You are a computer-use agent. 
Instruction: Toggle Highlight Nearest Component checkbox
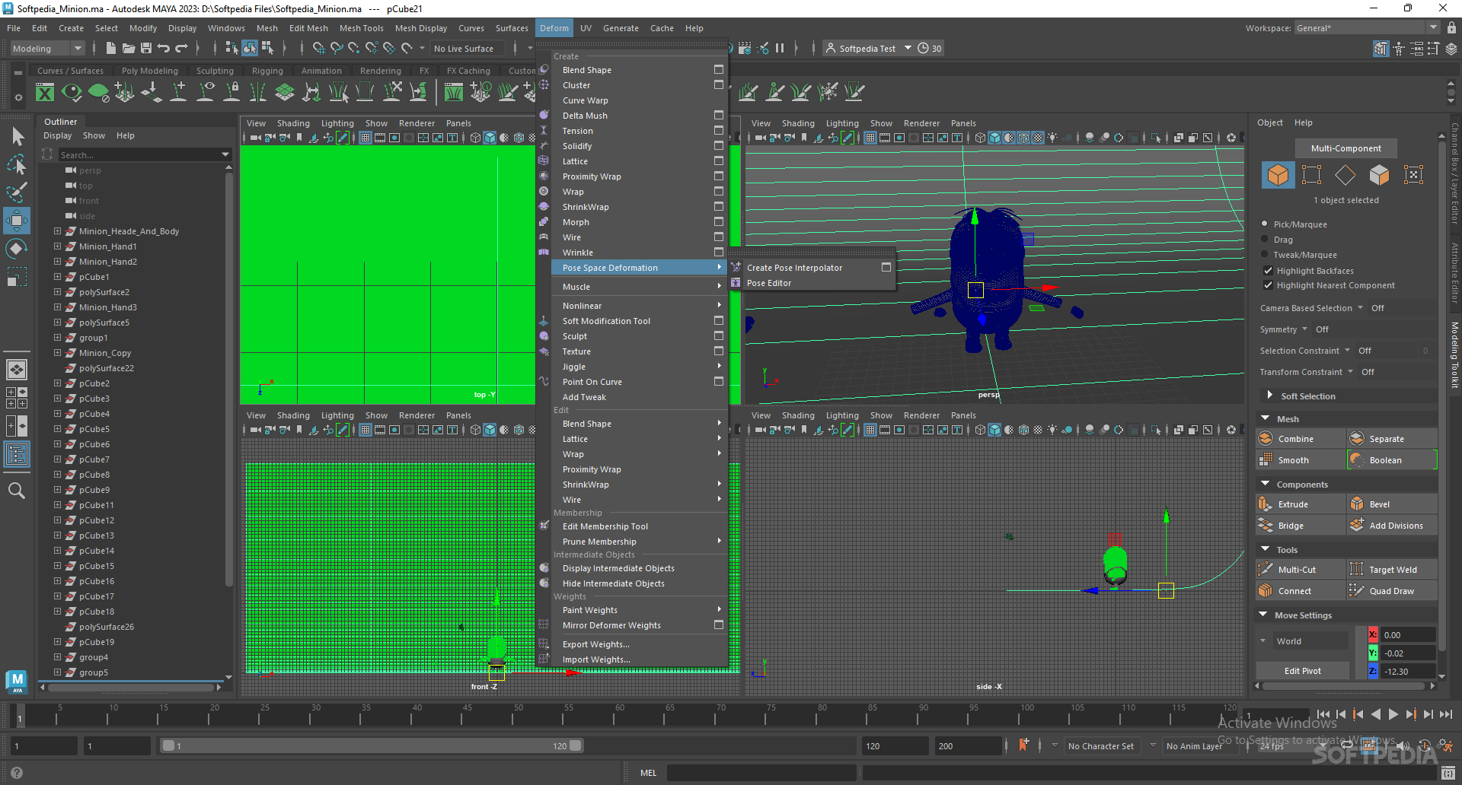(x=1268, y=285)
